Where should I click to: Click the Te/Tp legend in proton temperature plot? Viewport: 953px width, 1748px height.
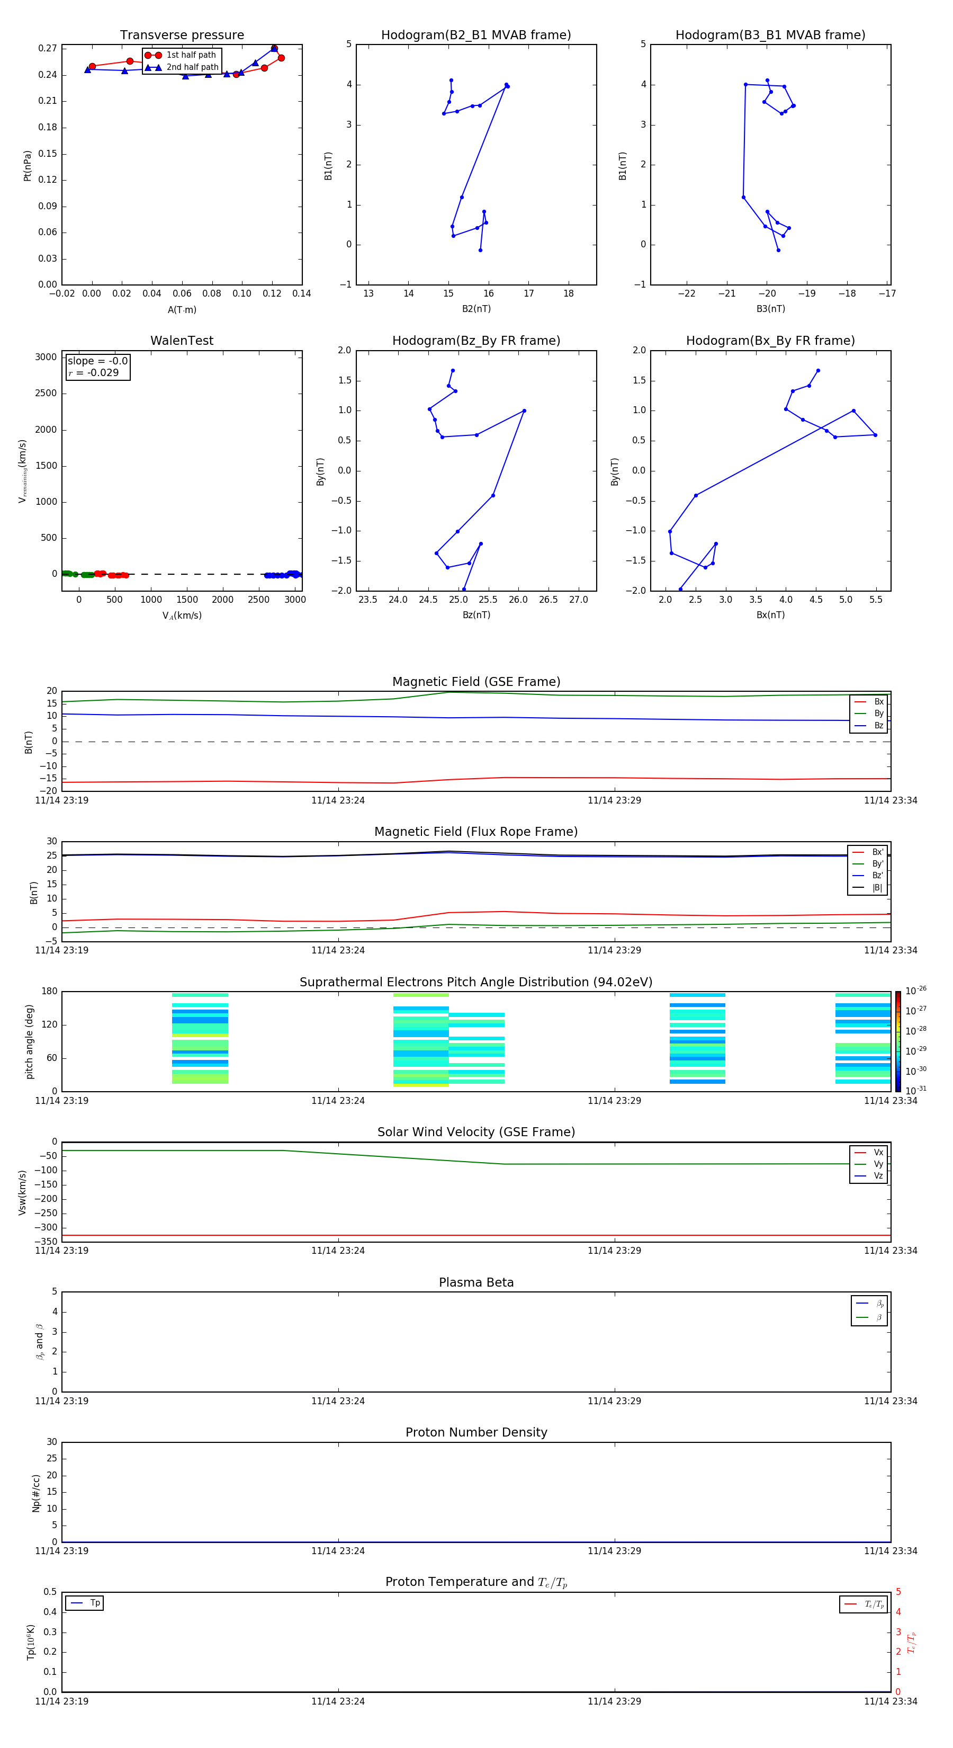pyautogui.click(x=864, y=1605)
